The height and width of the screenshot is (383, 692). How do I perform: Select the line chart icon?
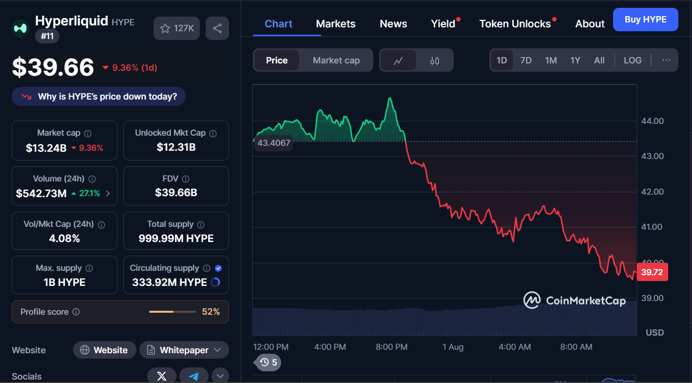point(398,60)
